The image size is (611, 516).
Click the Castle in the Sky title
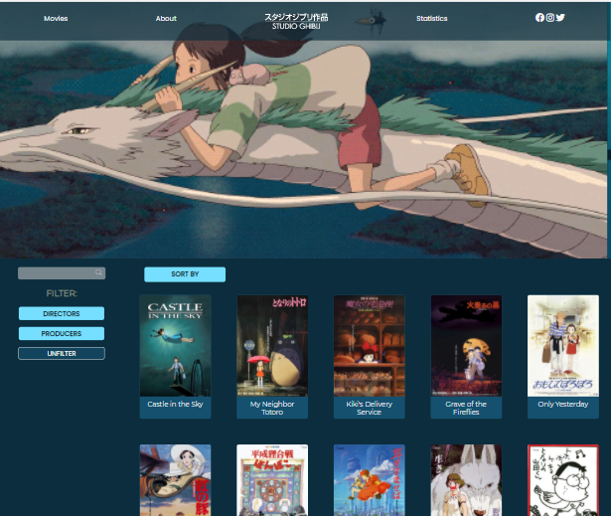(175, 404)
